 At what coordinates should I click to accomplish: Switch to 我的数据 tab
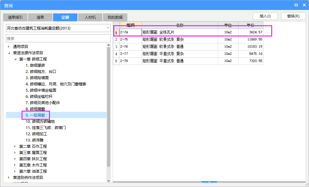coord(115,17)
